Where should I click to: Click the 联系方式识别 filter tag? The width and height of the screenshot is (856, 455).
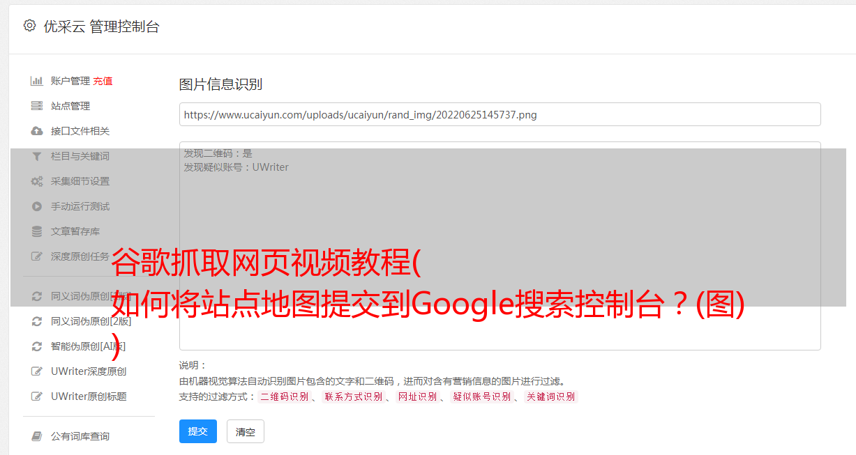coord(354,396)
